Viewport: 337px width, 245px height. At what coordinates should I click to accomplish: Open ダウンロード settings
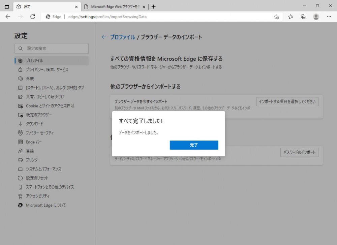tap(52, 124)
